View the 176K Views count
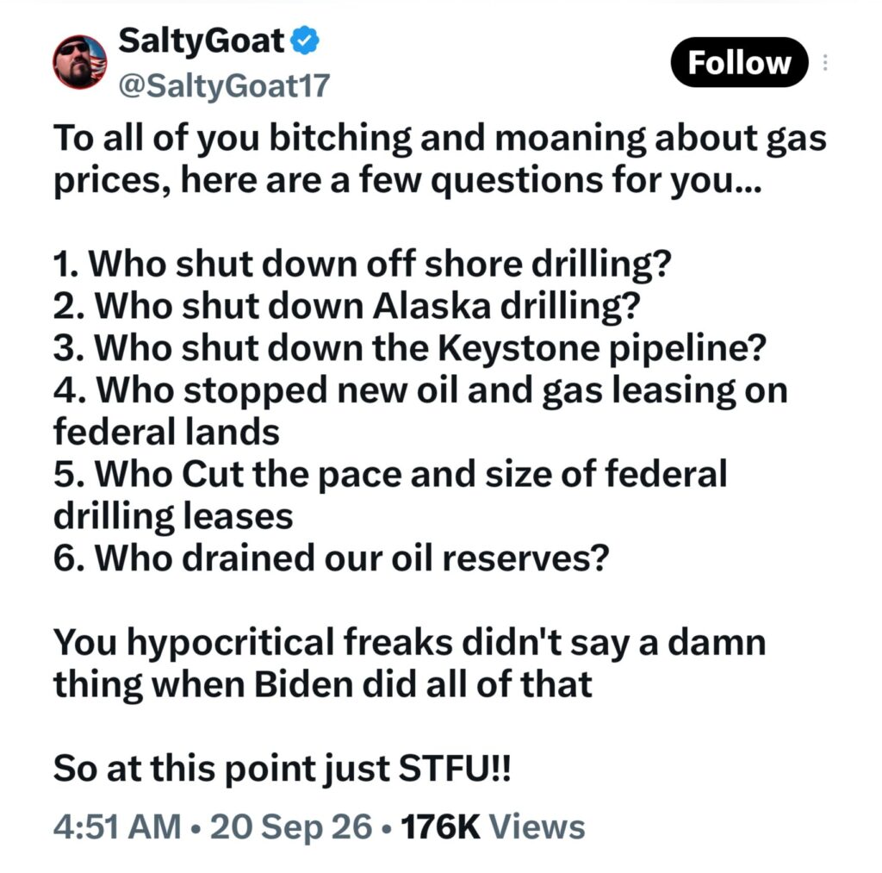This screenshot has height=873, width=882. coord(493,826)
